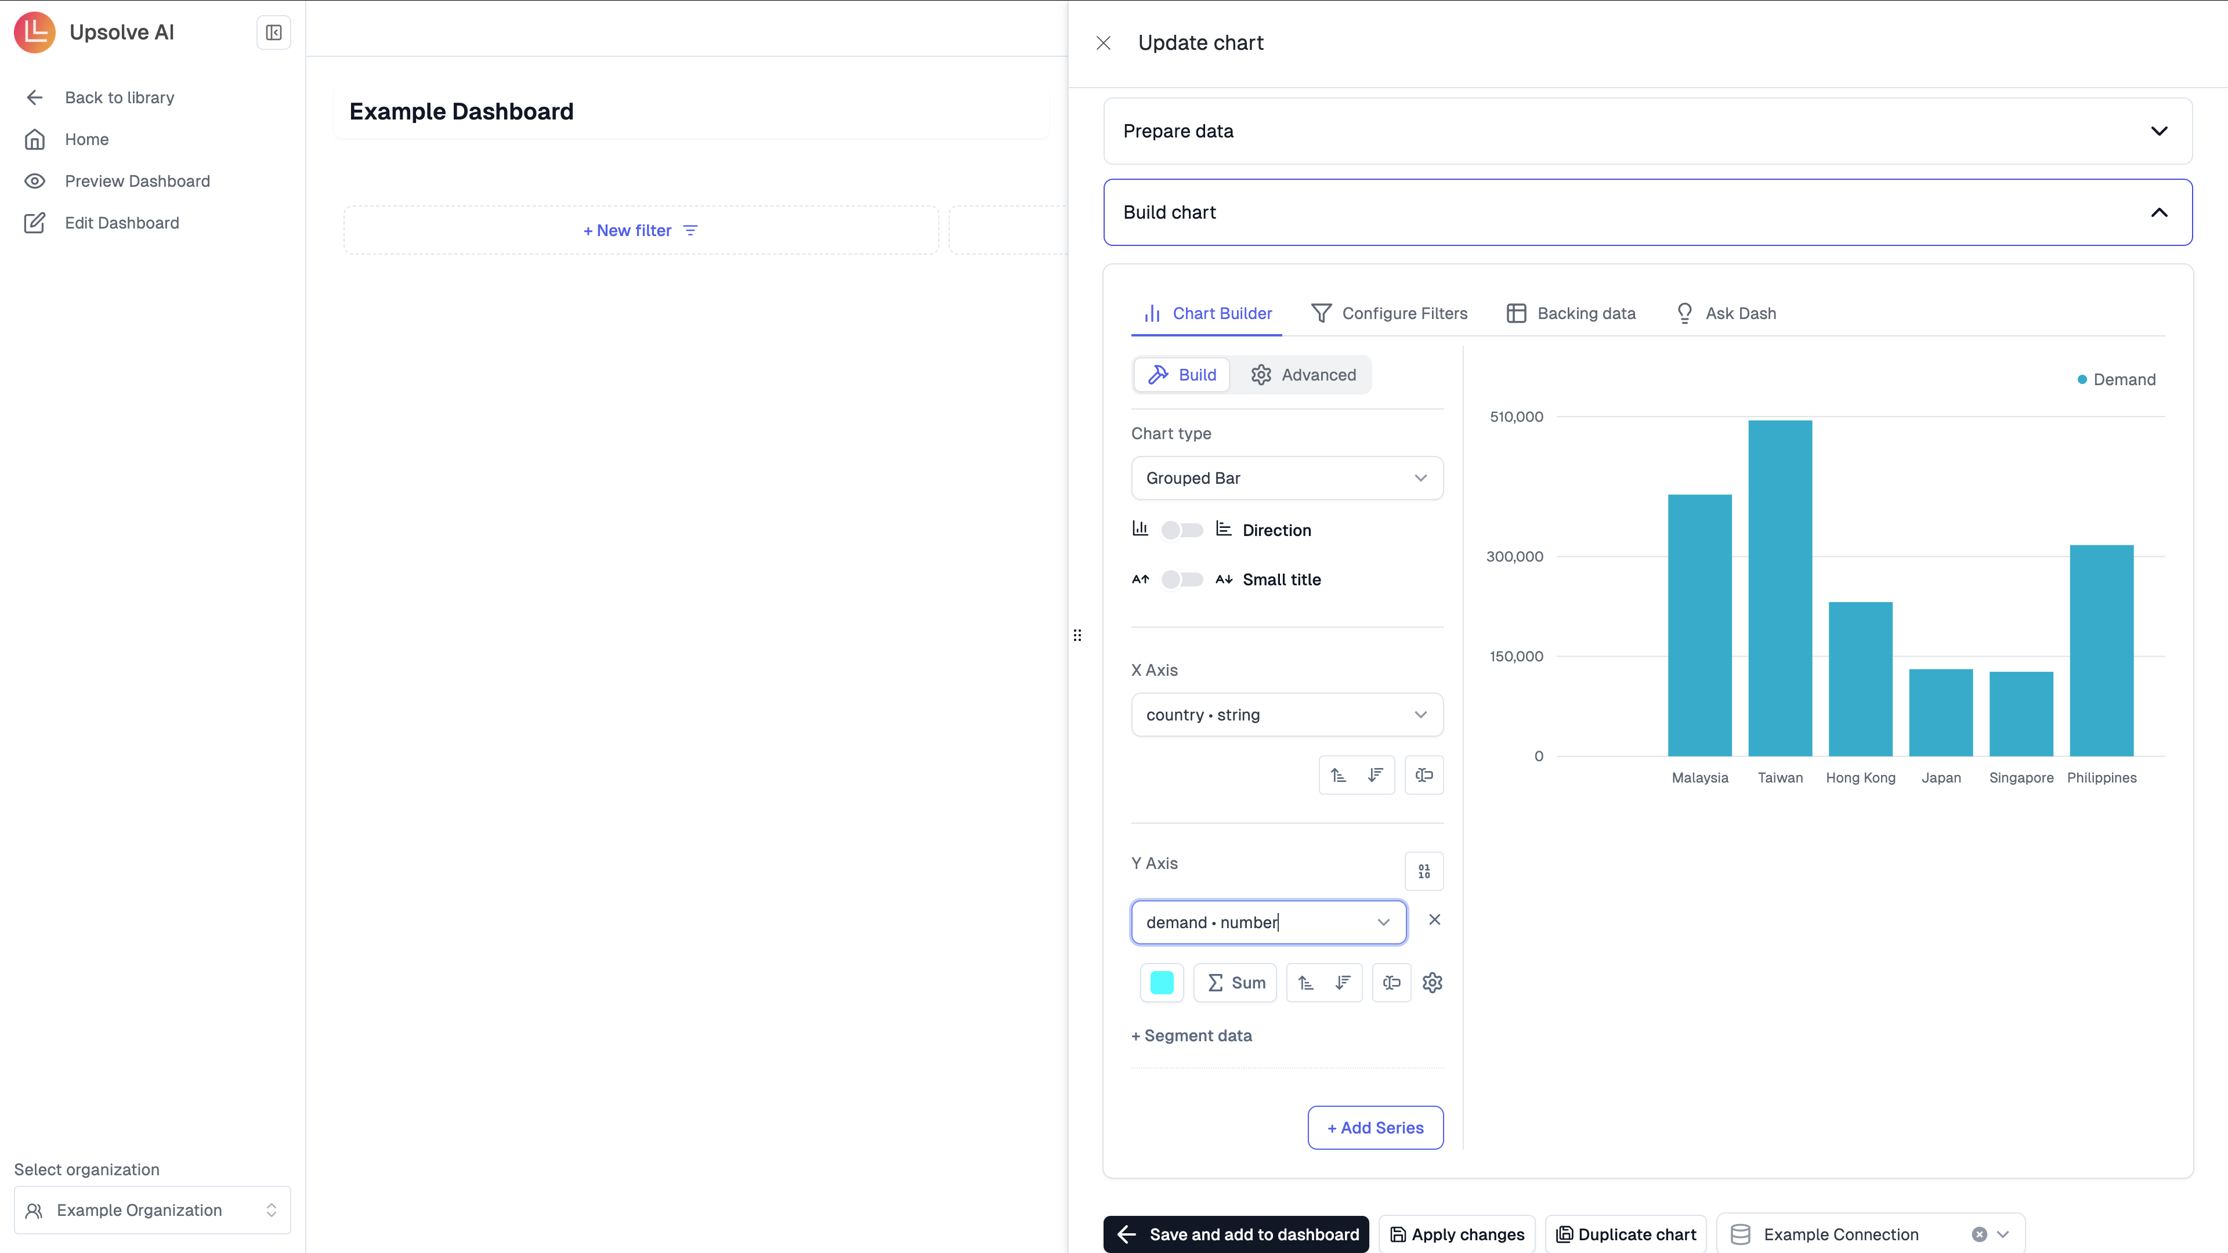Click Add Series button
This screenshot has height=1253, width=2228.
[1375, 1128]
